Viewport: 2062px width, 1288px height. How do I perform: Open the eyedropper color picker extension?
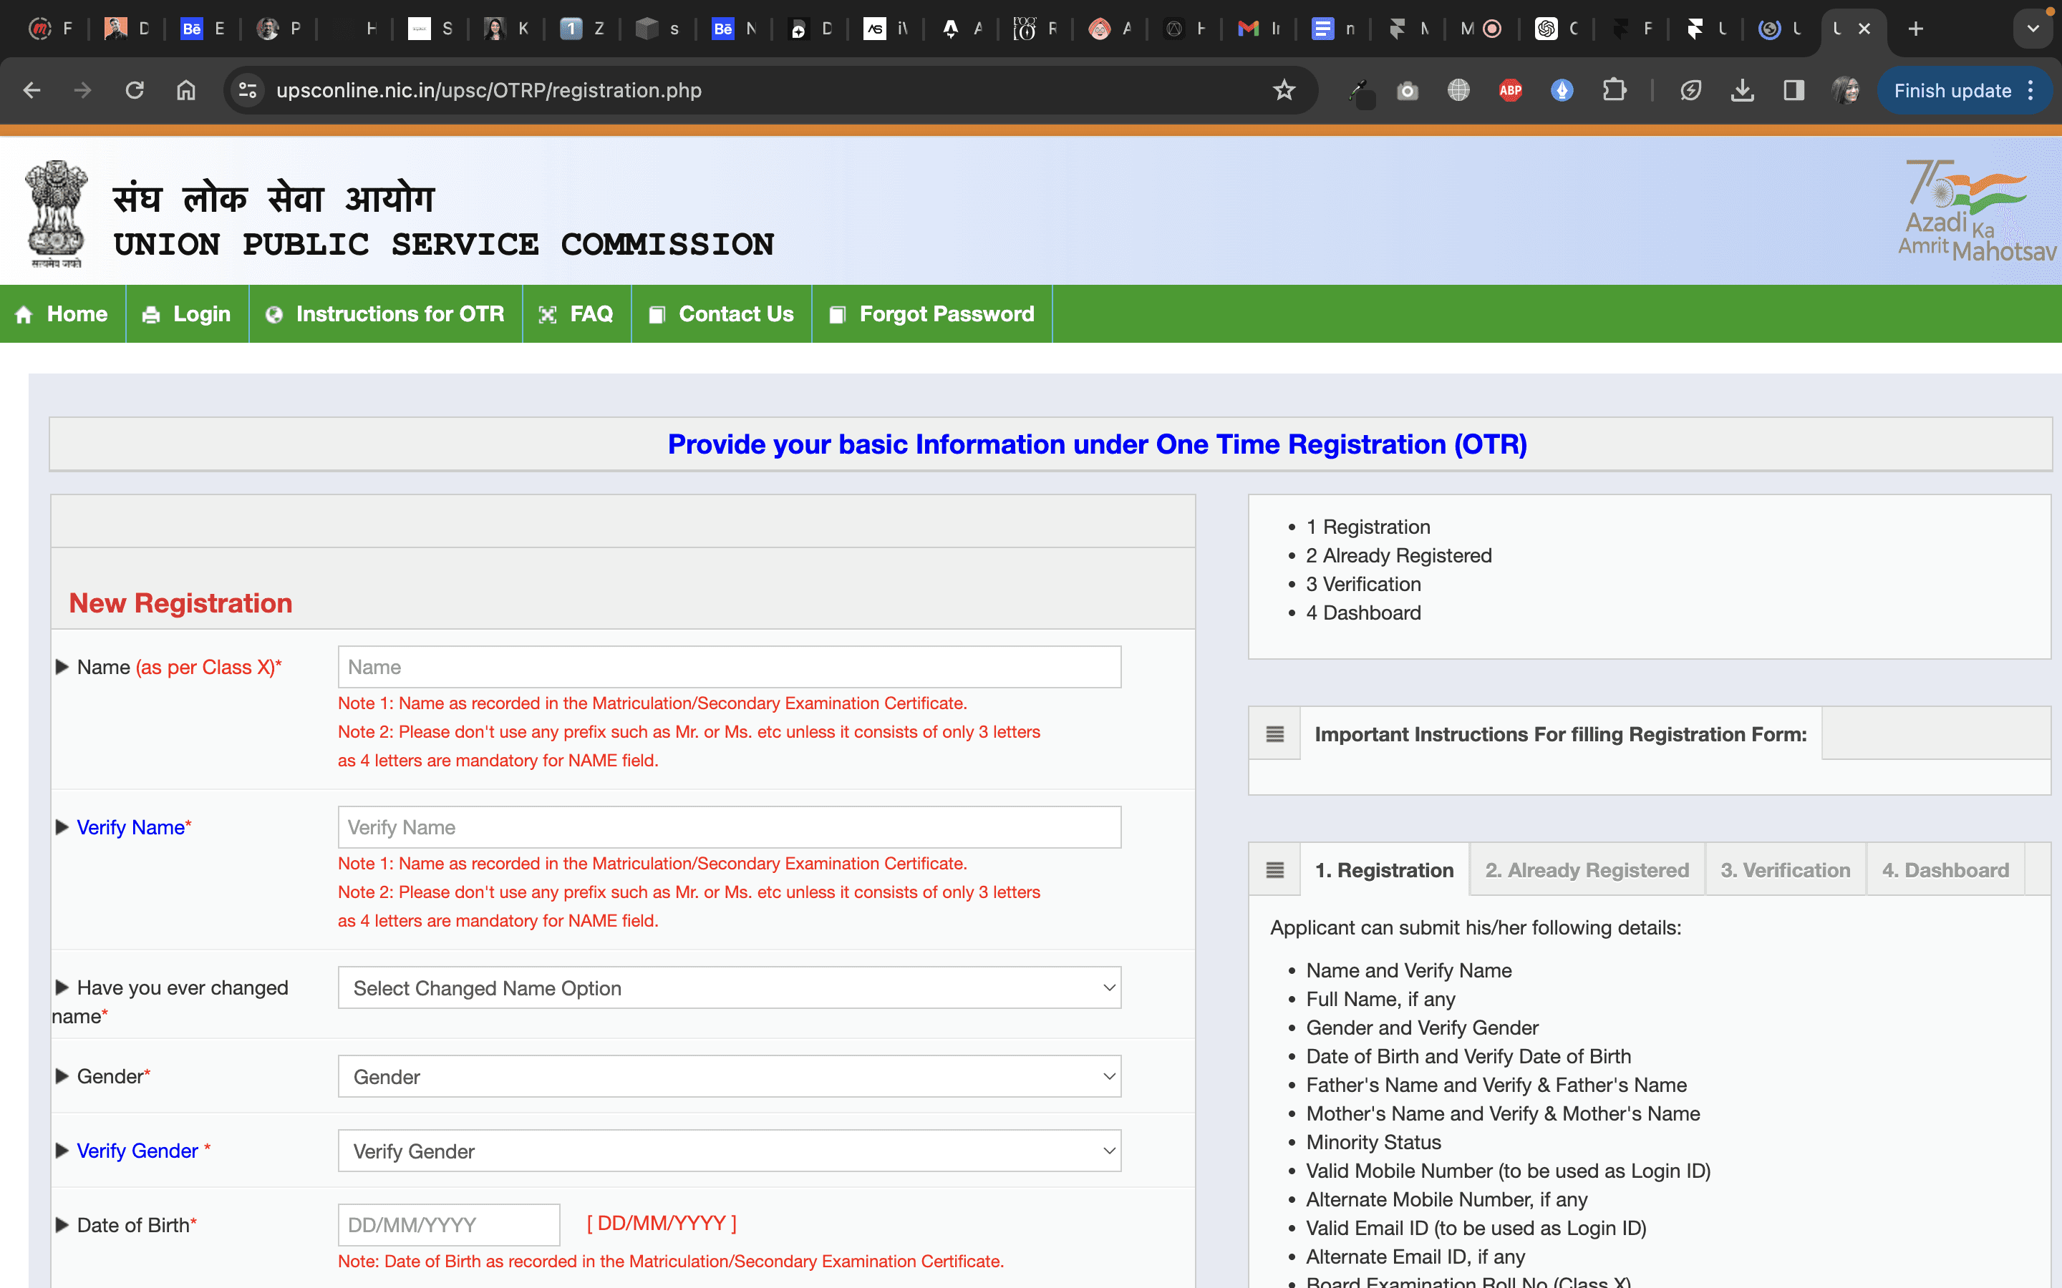coord(1360,92)
